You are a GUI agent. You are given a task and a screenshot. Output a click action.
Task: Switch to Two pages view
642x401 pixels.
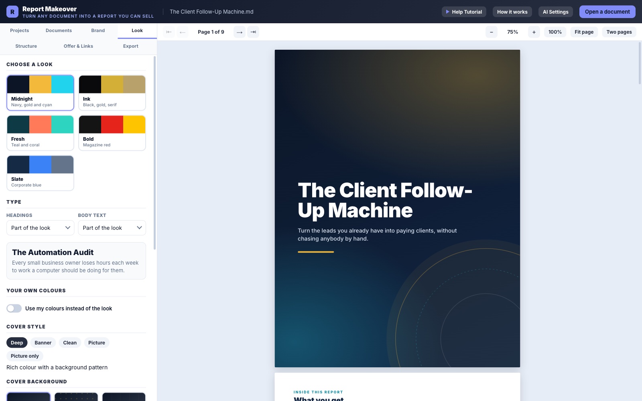click(x=619, y=32)
